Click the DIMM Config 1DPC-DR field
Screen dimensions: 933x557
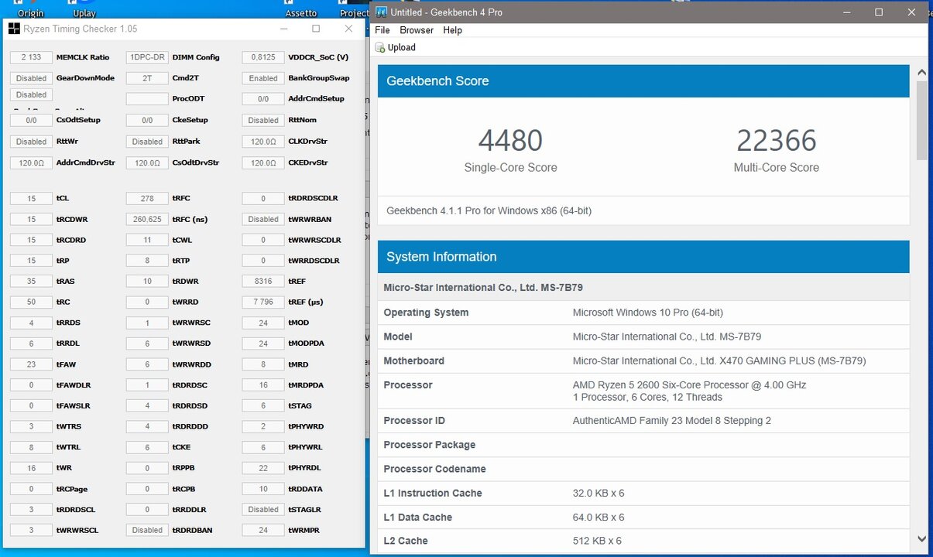[147, 57]
